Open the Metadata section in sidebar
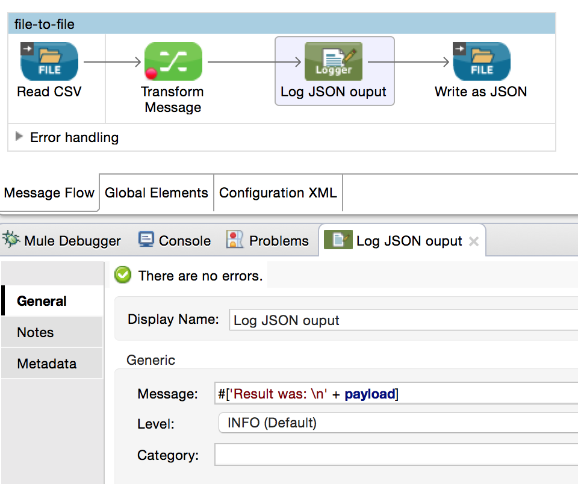The width and height of the screenshot is (578, 484). (x=46, y=364)
